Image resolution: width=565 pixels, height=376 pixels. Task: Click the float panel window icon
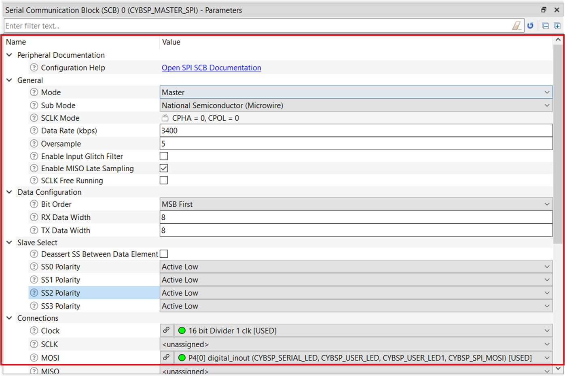(544, 10)
